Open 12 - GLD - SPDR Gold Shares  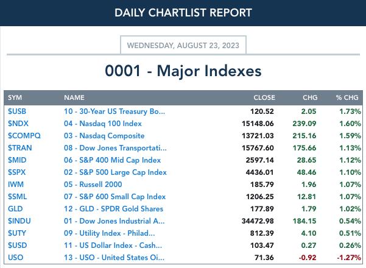tap(113, 209)
